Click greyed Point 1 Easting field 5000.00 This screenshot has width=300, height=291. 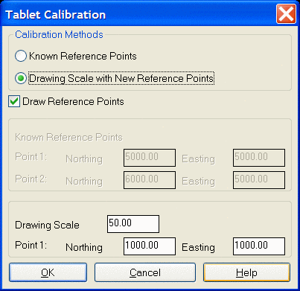[x=259, y=158]
